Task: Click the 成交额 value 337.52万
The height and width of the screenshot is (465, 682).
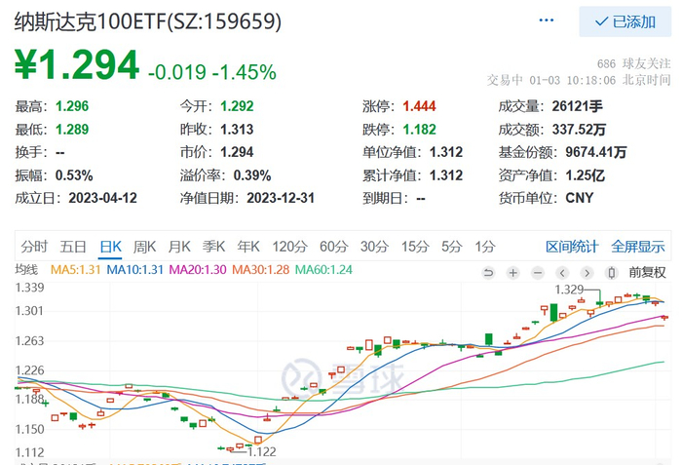Action: (x=579, y=130)
